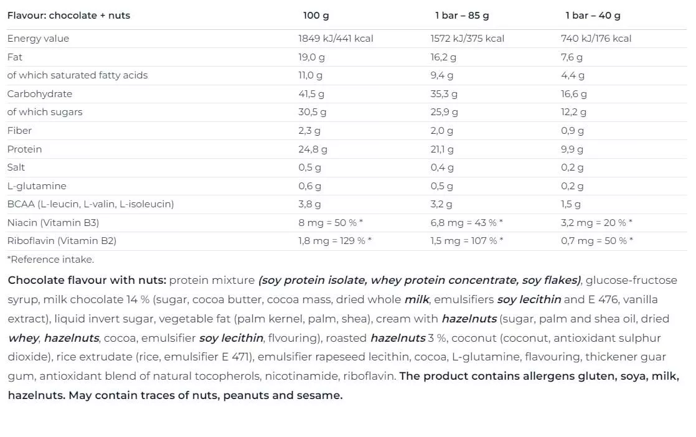The width and height of the screenshot is (696, 437).
Task: Click the "Salt" row label
Action: pyautogui.click(x=16, y=167)
